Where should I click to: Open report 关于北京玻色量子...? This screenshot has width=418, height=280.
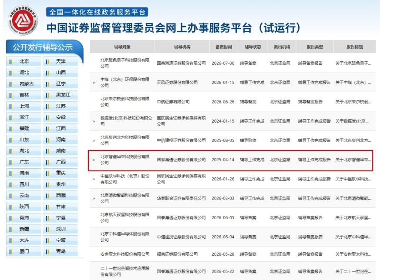tap(353, 63)
